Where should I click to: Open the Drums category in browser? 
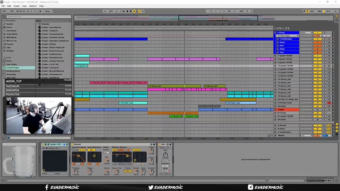(x=9, y=27)
